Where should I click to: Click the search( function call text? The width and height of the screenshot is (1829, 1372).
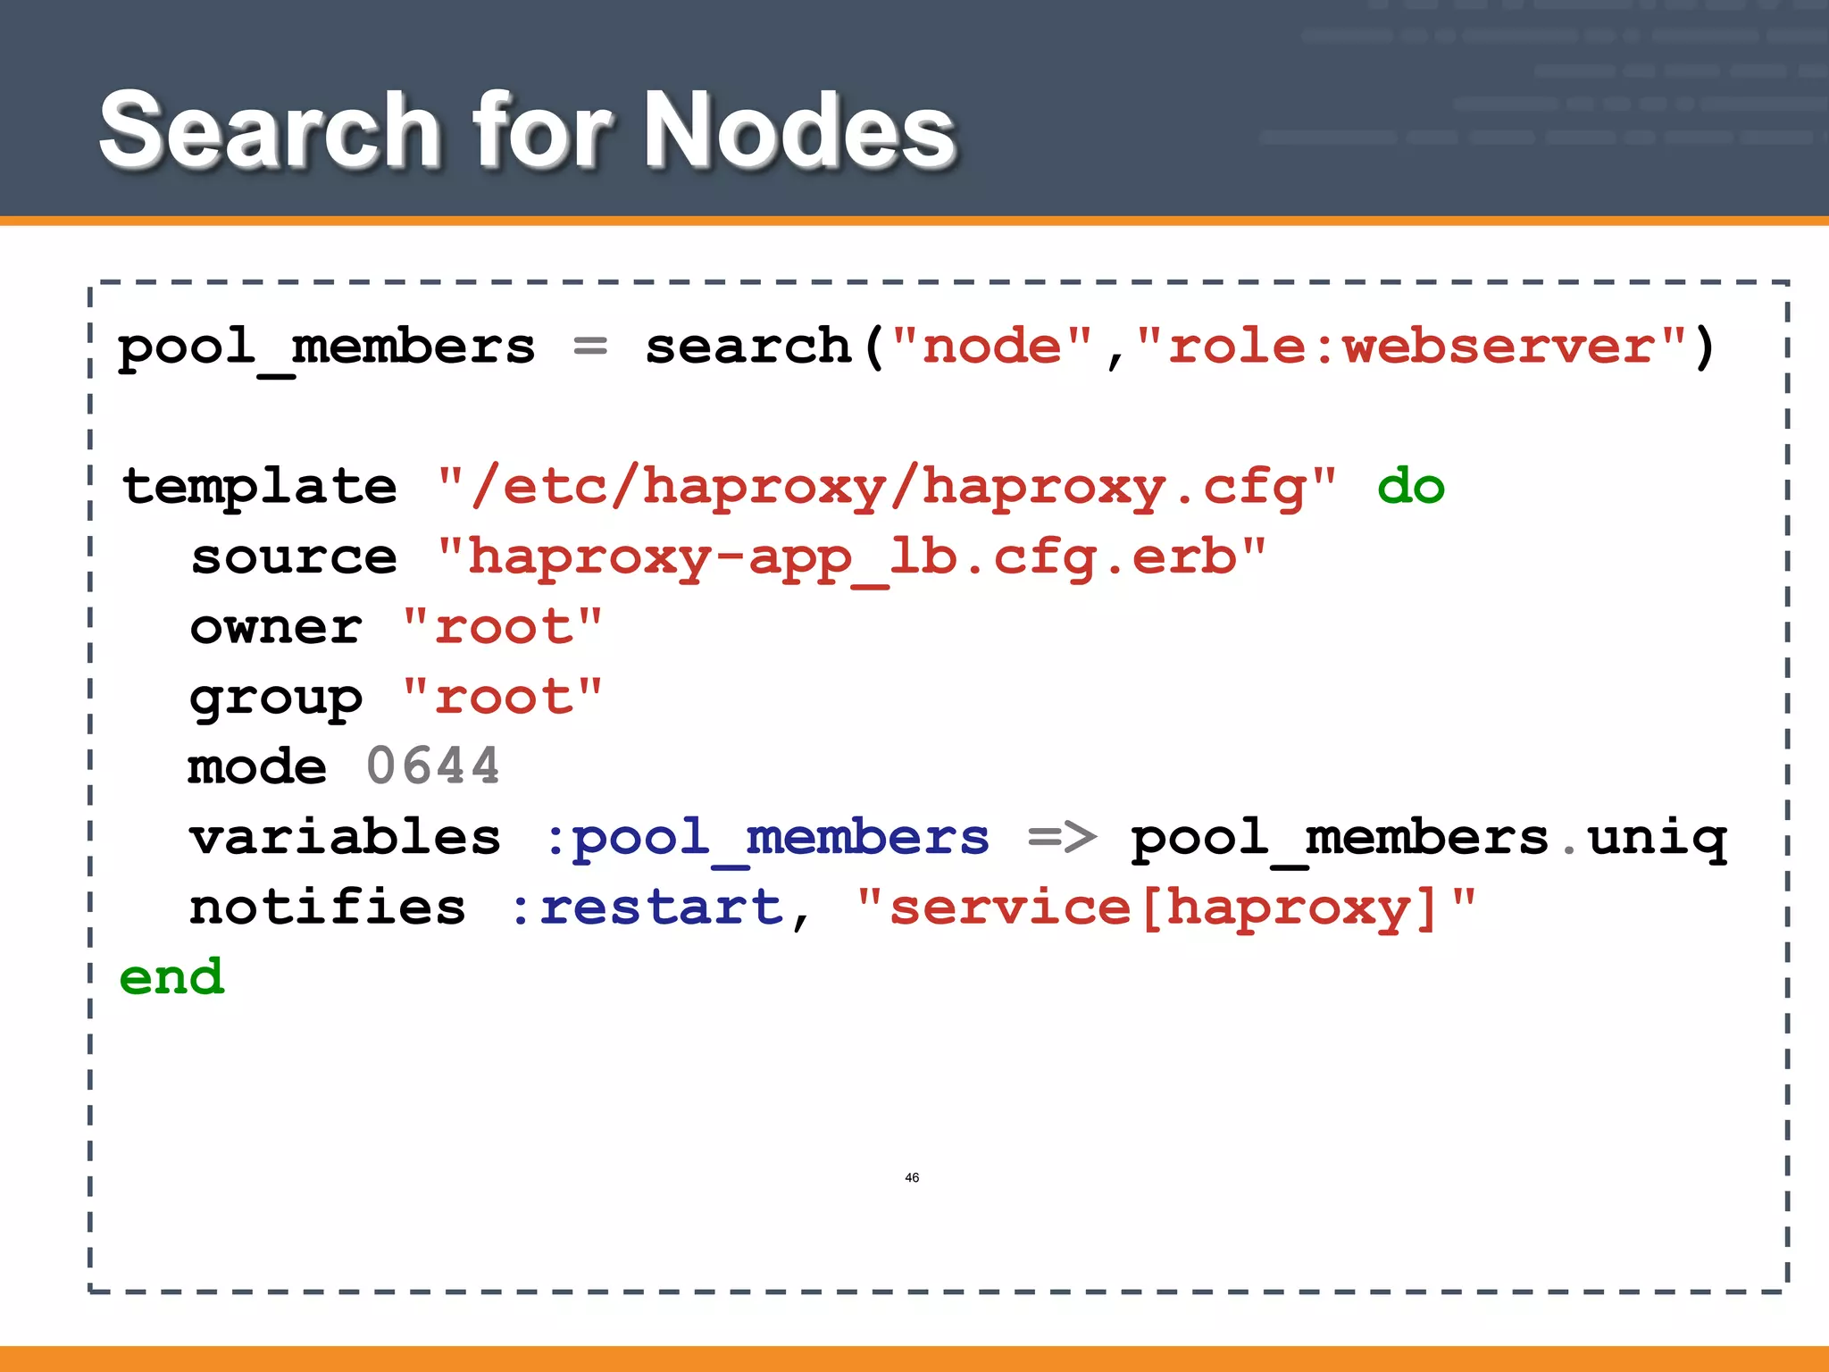point(765,347)
